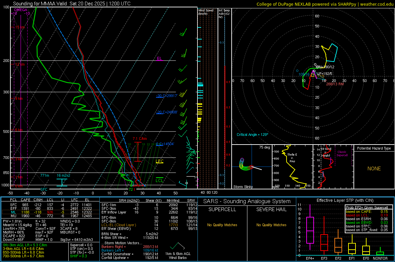Click the DCAPE = 822 value
This screenshot has height=262, width=395.
click(x=14, y=236)
